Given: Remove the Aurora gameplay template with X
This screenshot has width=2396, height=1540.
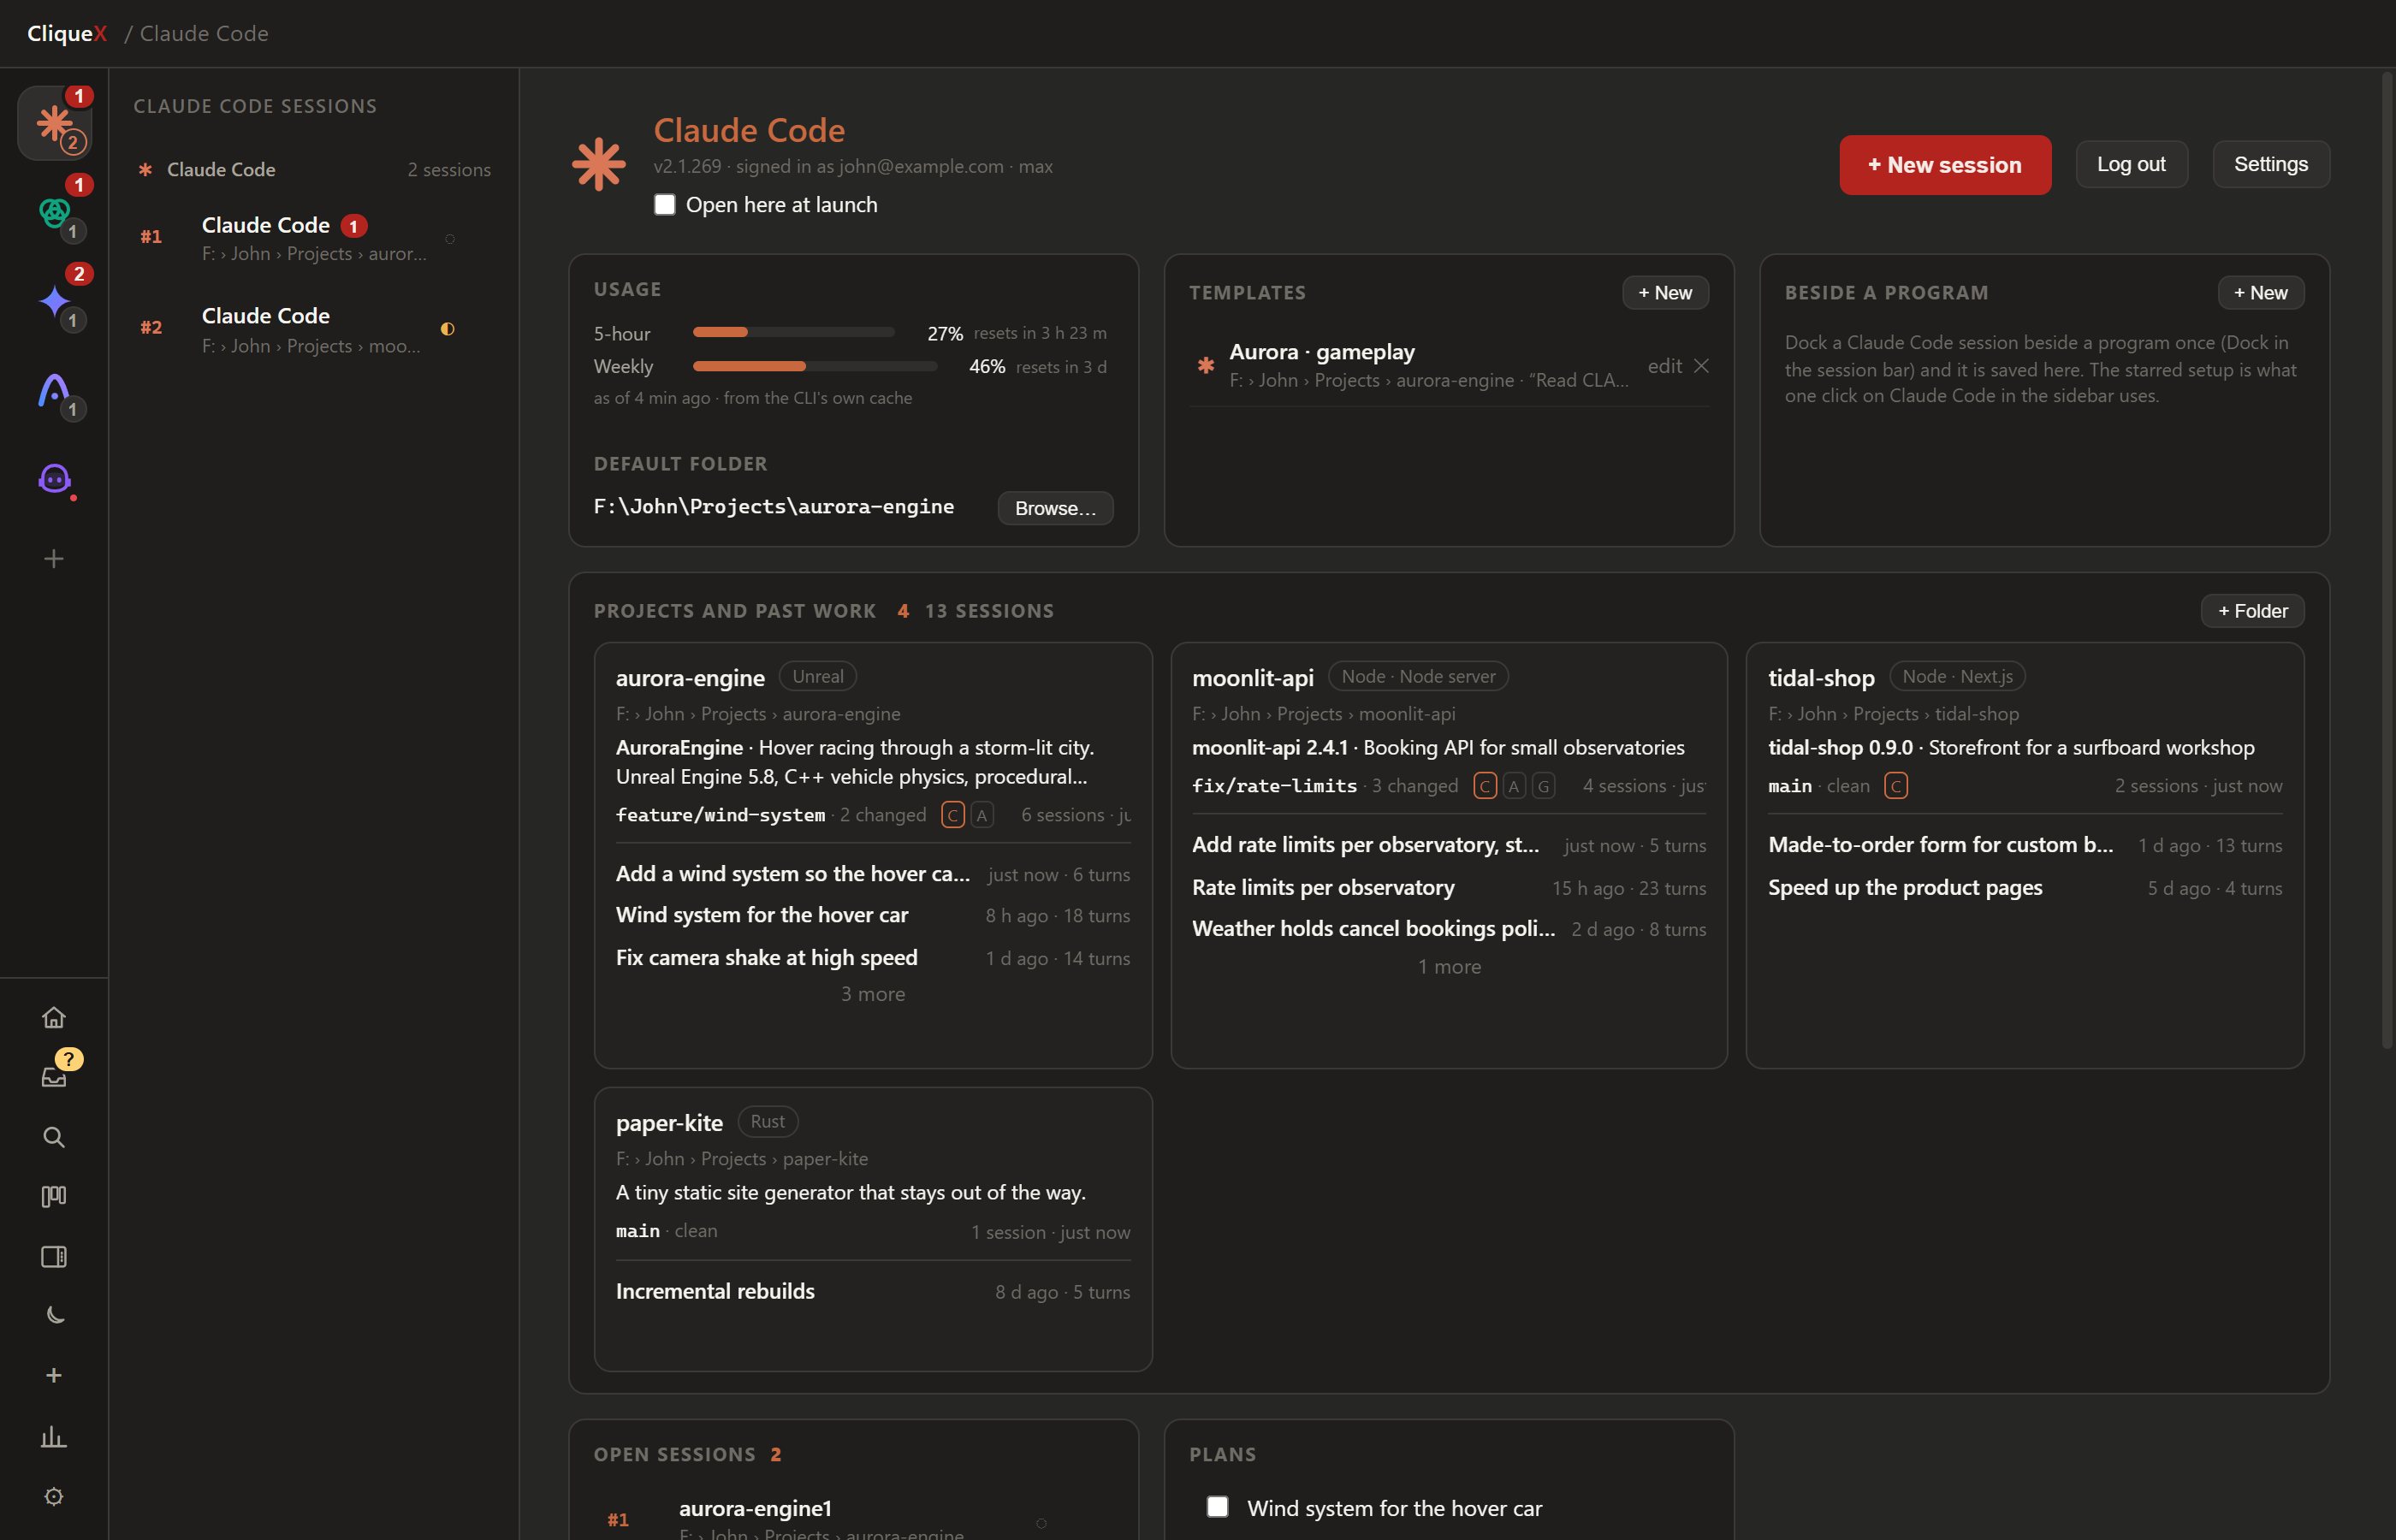Looking at the screenshot, I should [x=1701, y=366].
